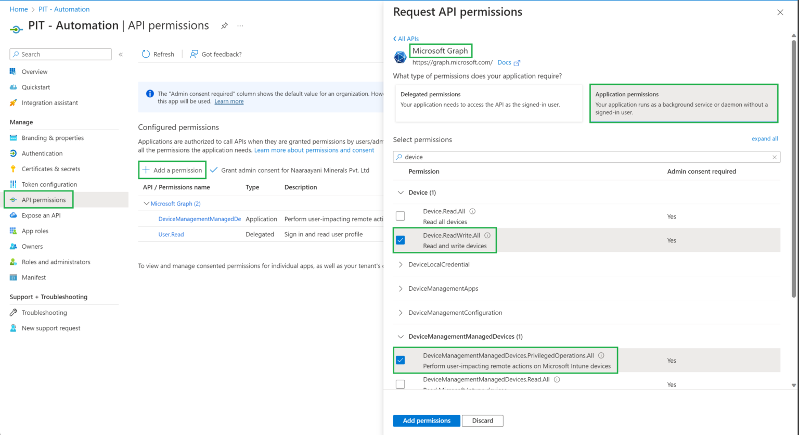The image size is (799, 435).
Task: Enable the Device.Read.All permission
Action: pos(401,215)
